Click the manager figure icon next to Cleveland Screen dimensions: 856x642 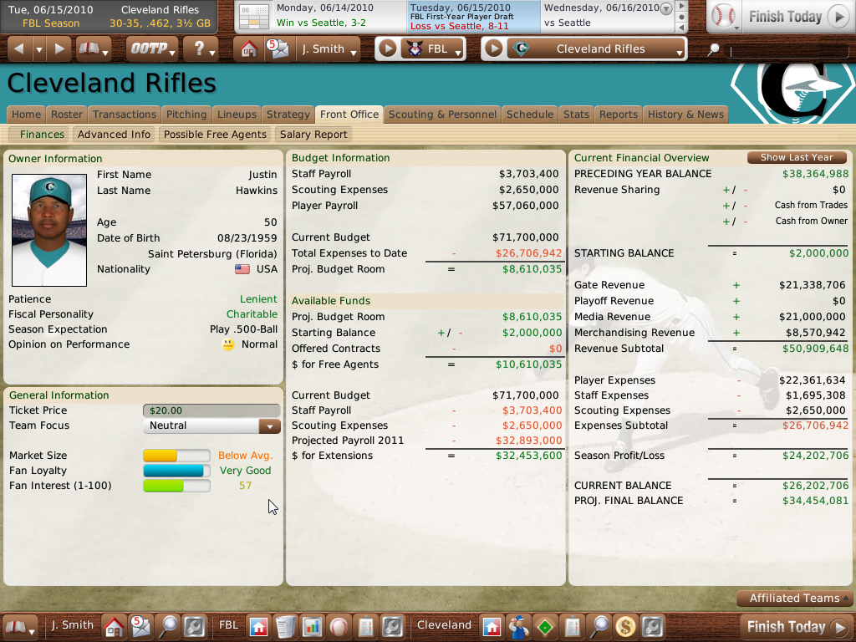tap(519, 625)
